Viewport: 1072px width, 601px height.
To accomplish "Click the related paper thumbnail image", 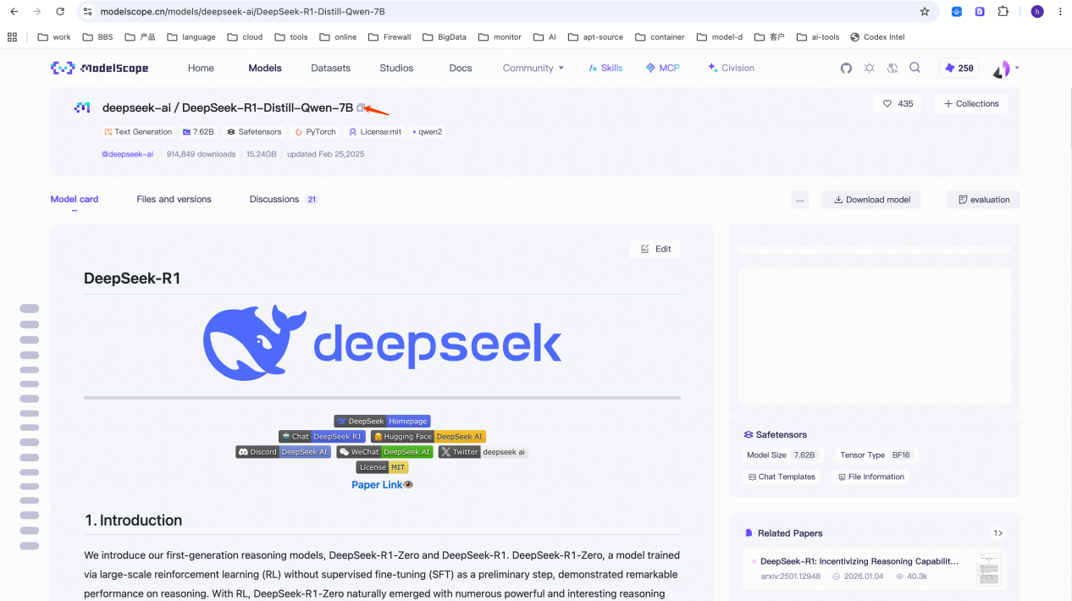I will coord(988,569).
